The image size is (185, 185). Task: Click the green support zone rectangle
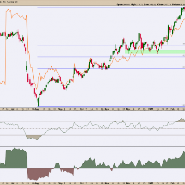point(155,52)
